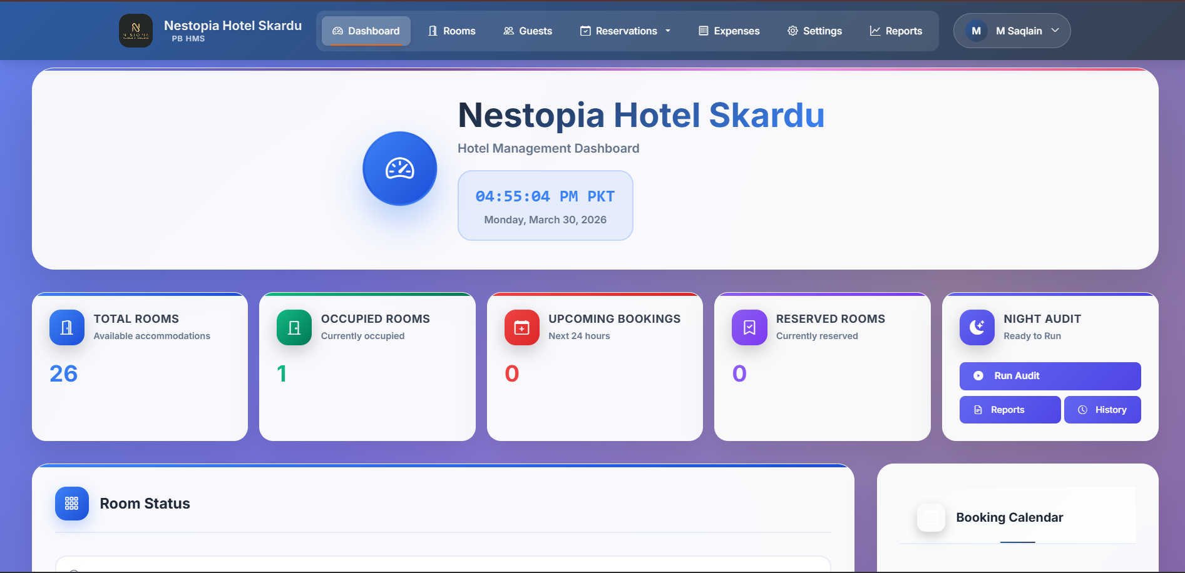Click the red Upcoming Bookings calendar icon
This screenshot has width=1185, height=573.
(522, 327)
